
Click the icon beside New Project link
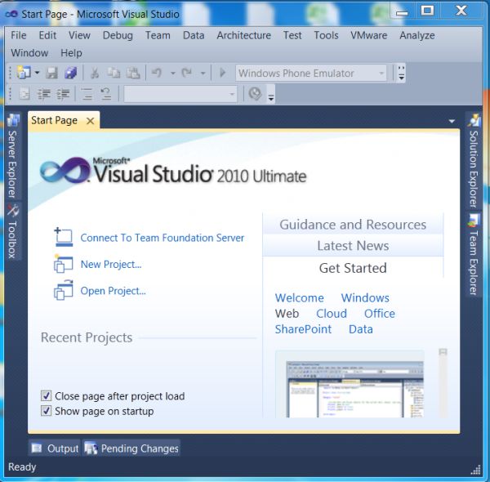click(x=64, y=264)
